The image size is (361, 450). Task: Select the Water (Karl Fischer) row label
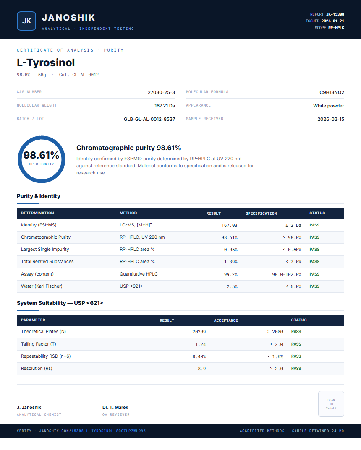42,286
